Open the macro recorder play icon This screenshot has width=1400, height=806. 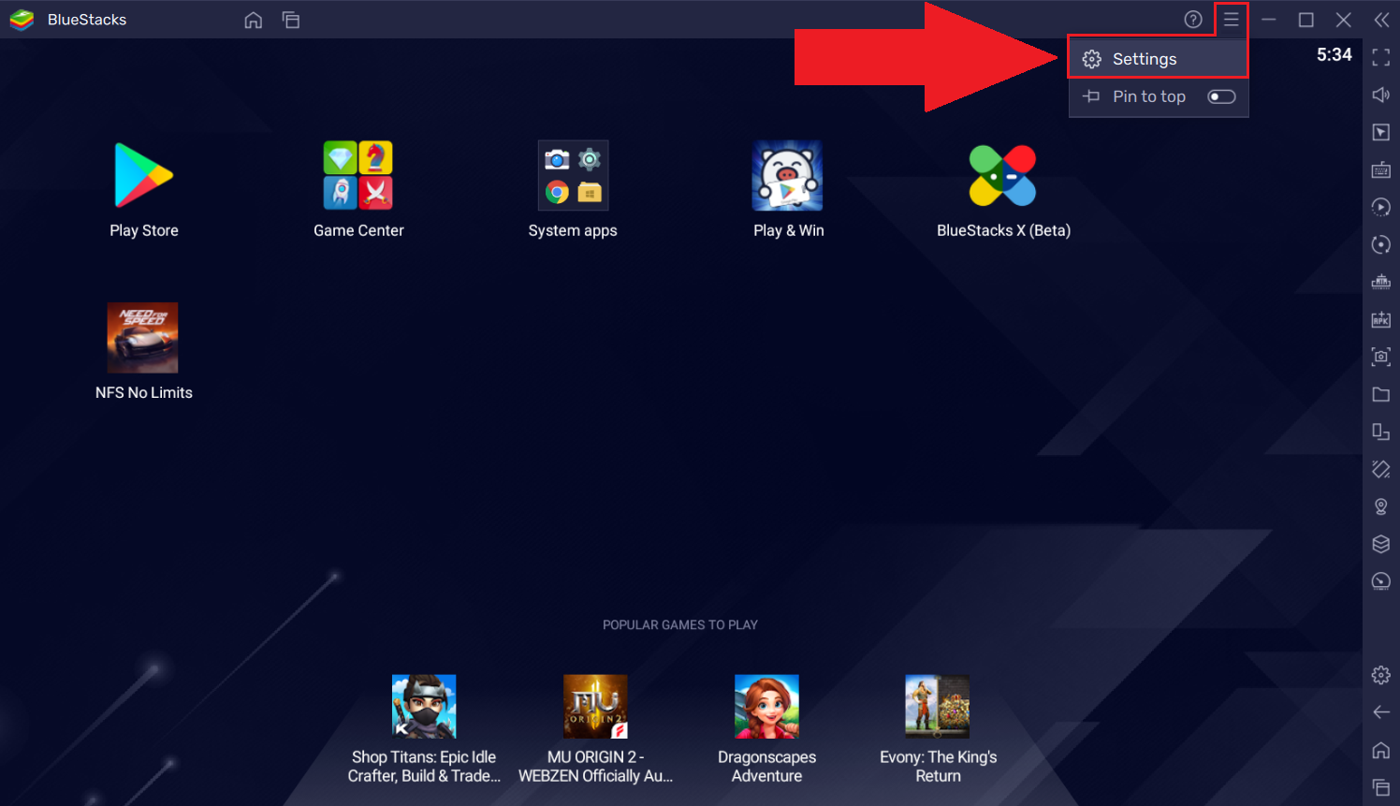pos(1381,208)
